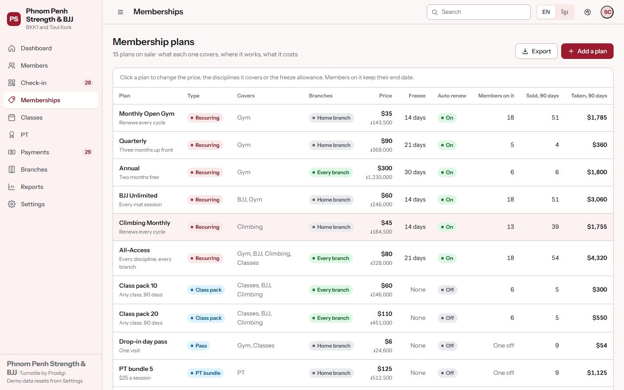Image resolution: width=624 pixels, height=390 pixels.
Task: Click the Members people icon
Action: (x=12, y=65)
